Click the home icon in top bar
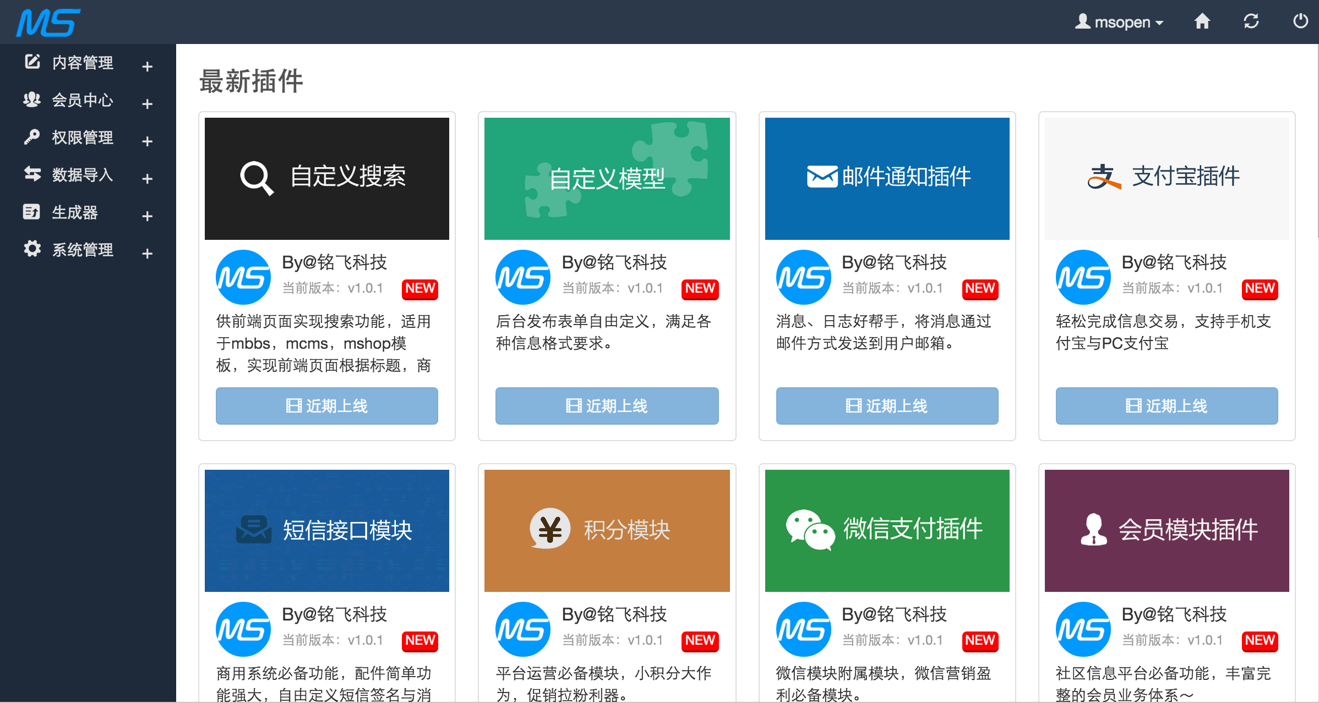 pos(1202,21)
